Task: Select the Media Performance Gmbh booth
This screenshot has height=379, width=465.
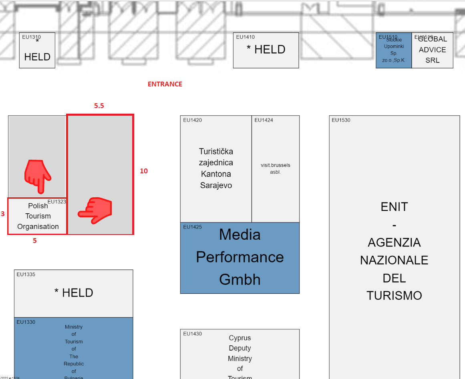Action: (x=240, y=257)
